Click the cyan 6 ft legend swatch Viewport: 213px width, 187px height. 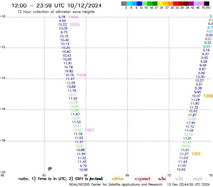click(129, 3)
